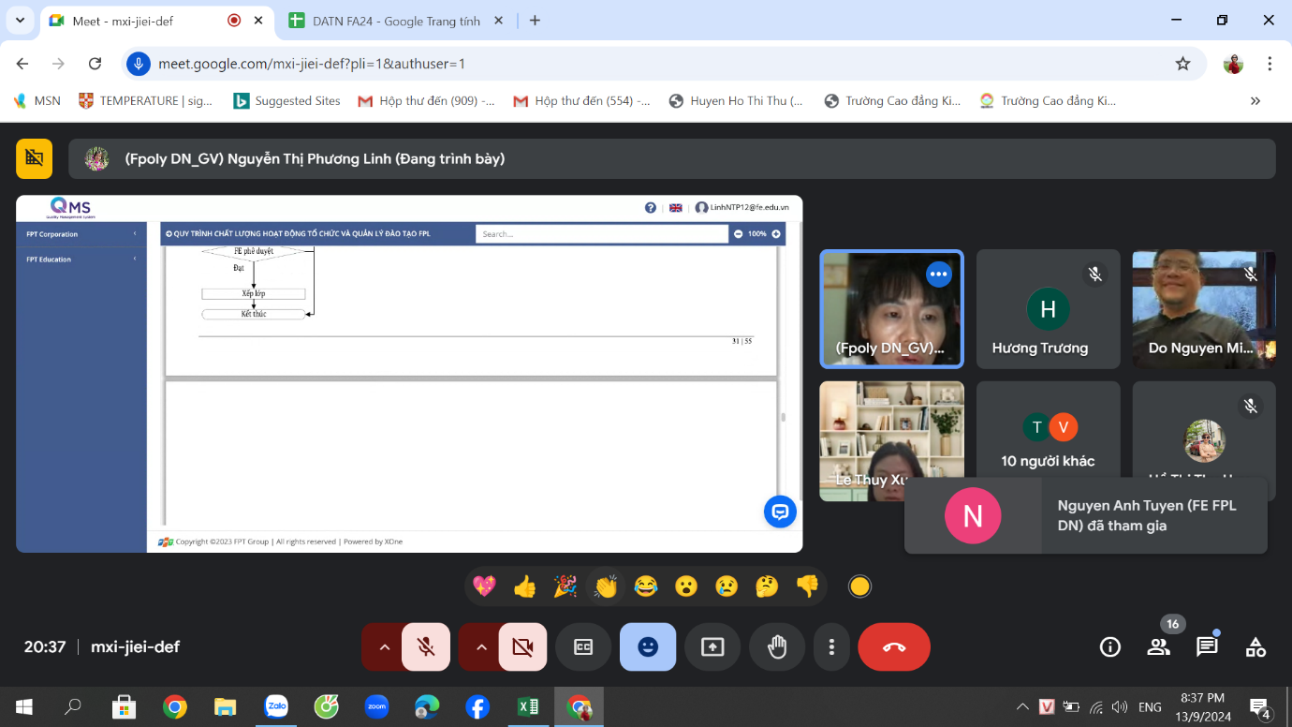
Task: Send the clapping hands emoji reaction
Action: click(606, 586)
